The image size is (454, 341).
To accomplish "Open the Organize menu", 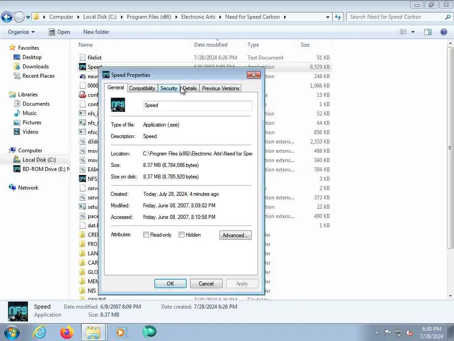I will pos(21,32).
